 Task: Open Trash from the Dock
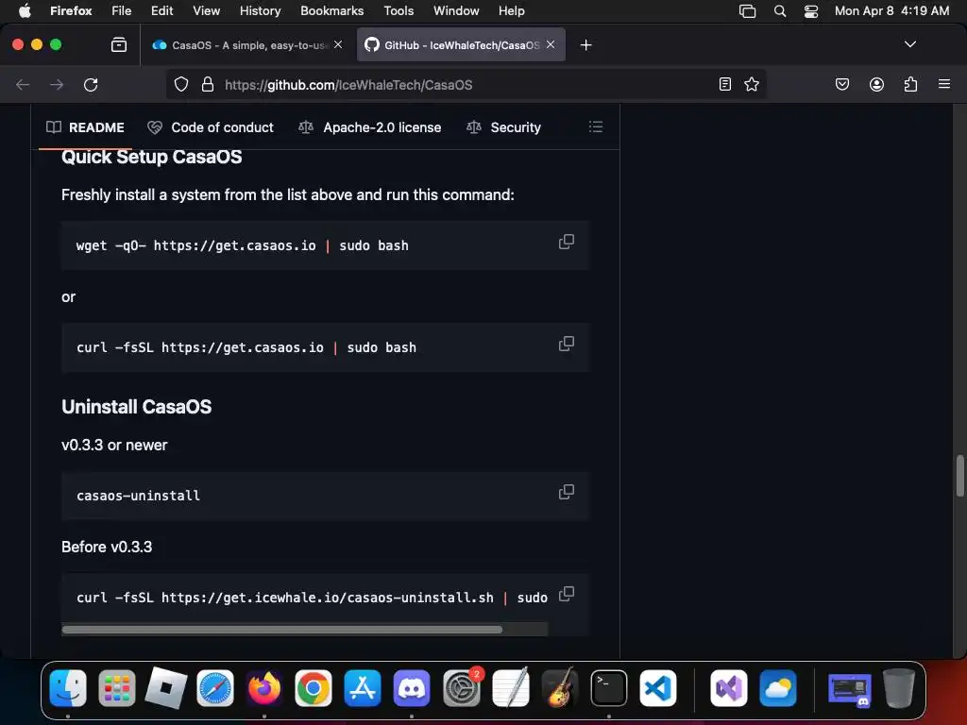[x=899, y=688]
